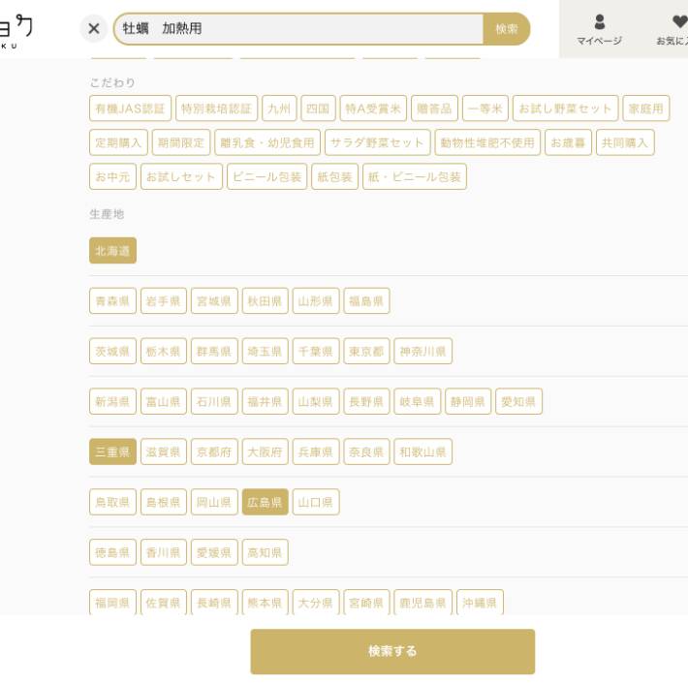Select 神奈川県 prefecture
The image size is (688, 685).
click(423, 351)
